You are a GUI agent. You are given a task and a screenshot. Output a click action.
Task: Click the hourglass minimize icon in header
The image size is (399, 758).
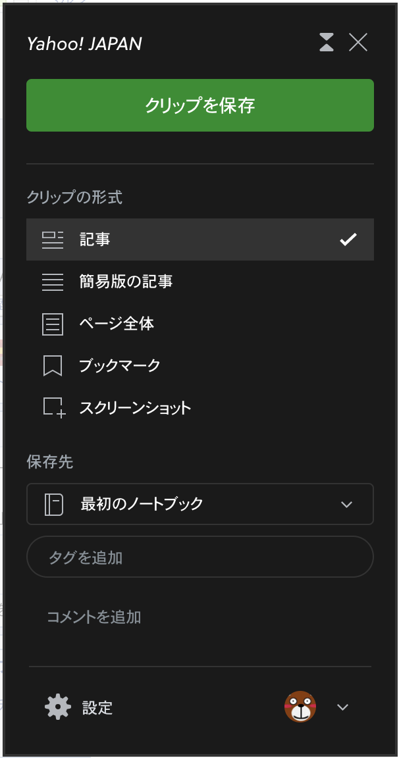[327, 42]
